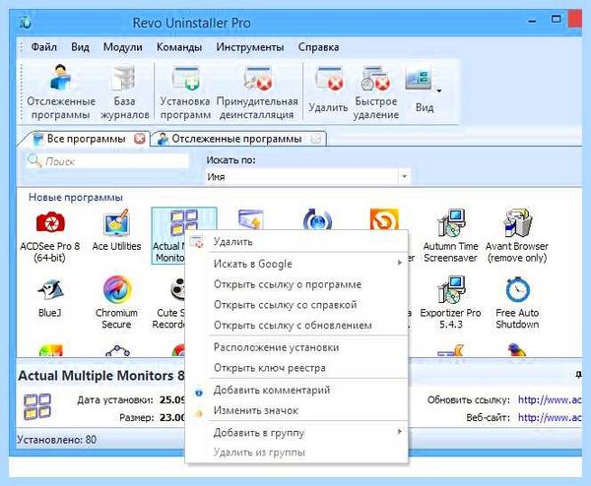Choose Расположение установки menu entry

tap(297, 347)
